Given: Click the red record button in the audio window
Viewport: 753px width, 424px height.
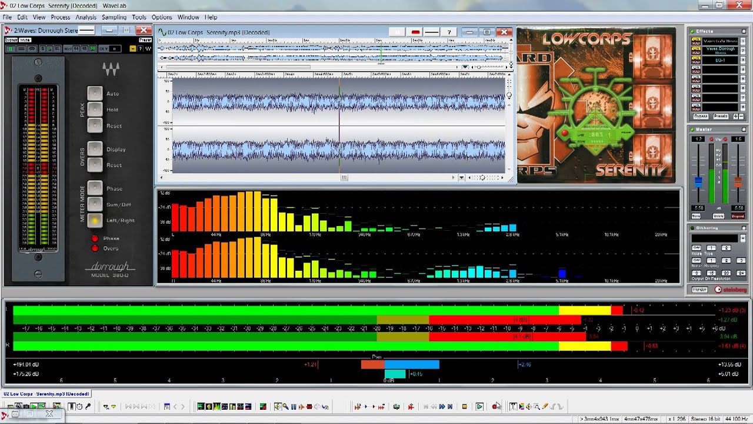Looking at the screenshot, I should click(x=415, y=32).
